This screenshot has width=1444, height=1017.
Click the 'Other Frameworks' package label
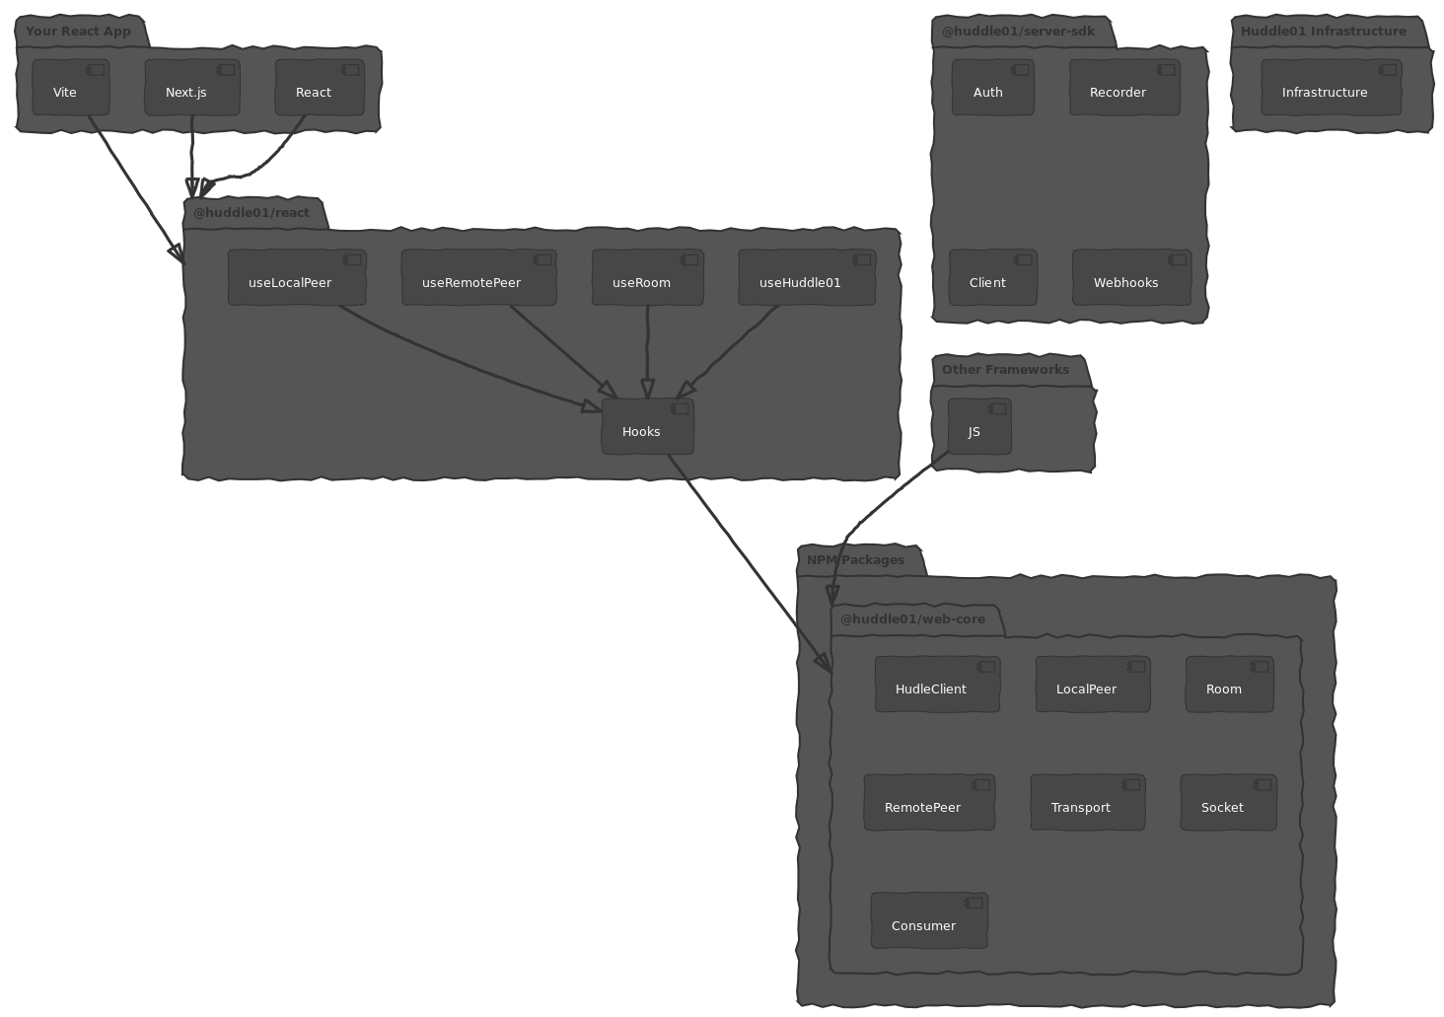coord(1005,370)
